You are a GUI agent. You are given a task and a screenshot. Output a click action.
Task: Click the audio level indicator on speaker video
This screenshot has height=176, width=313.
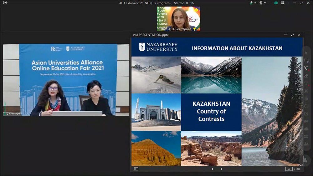pyautogui.click(x=5, y=108)
